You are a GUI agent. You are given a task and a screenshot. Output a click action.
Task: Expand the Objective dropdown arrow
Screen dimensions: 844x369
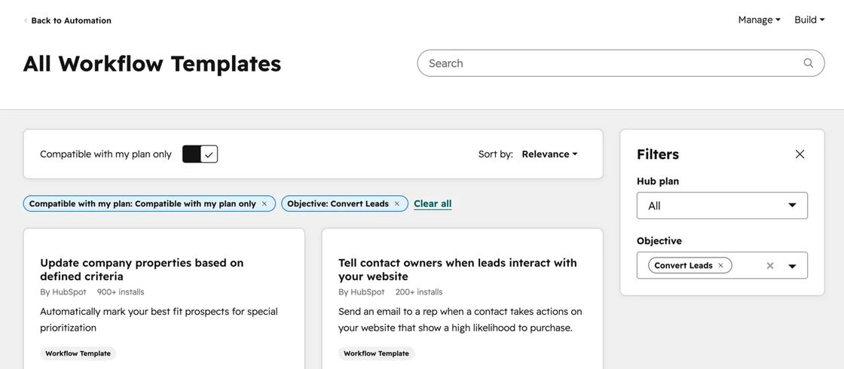[x=792, y=266]
